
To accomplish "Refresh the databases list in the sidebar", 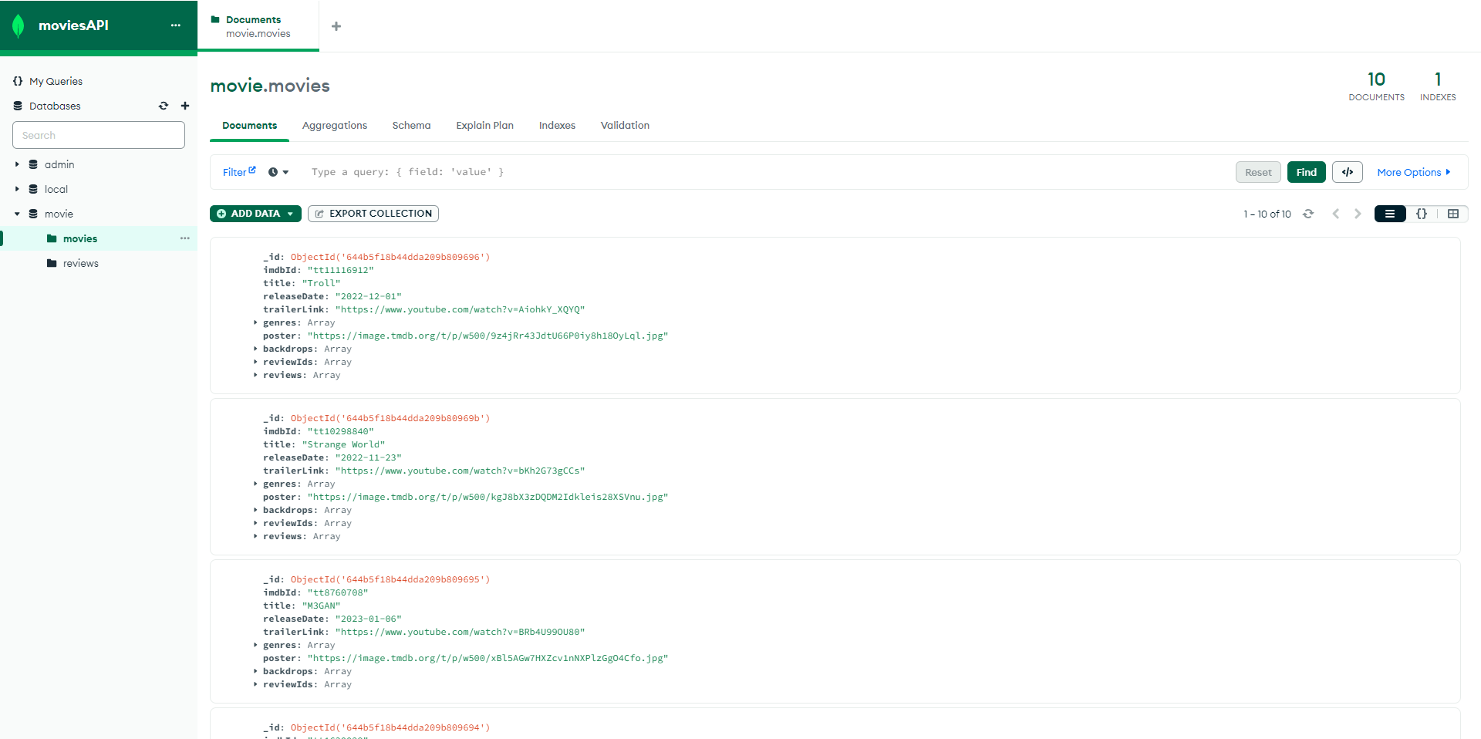I will (164, 106).
